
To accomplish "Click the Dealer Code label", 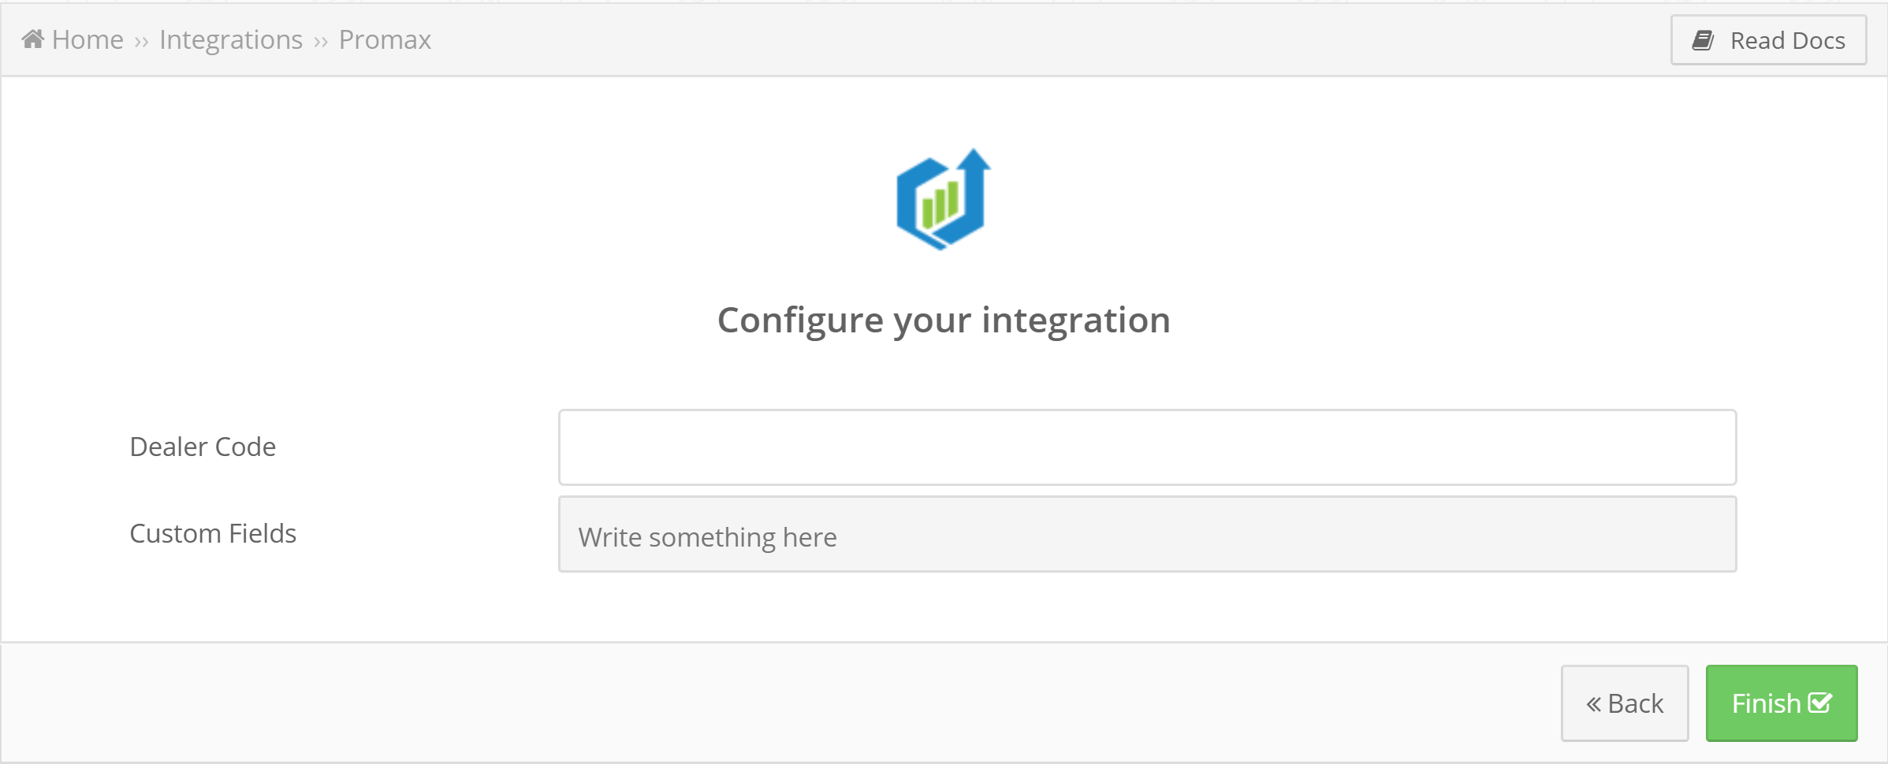I will 203,447.
